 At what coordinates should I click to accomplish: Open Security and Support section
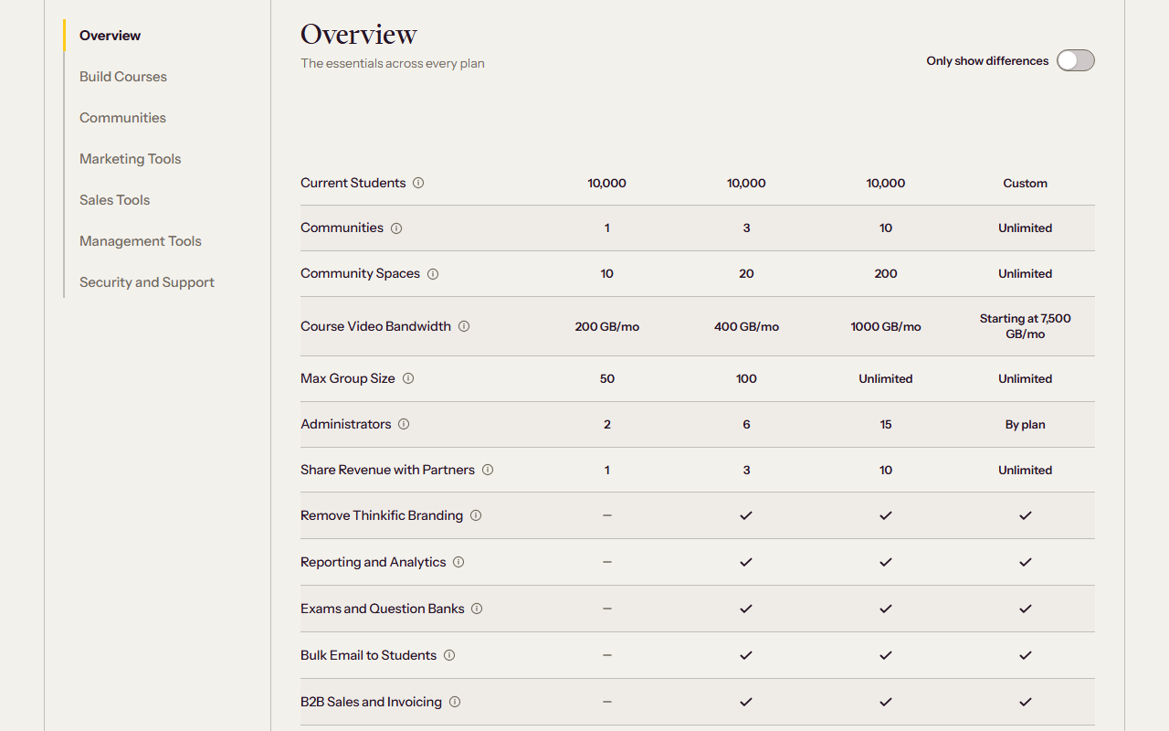[147, 282]
